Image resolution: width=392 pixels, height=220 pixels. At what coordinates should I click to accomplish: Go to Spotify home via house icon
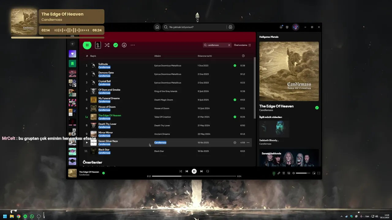coord(157,27)
